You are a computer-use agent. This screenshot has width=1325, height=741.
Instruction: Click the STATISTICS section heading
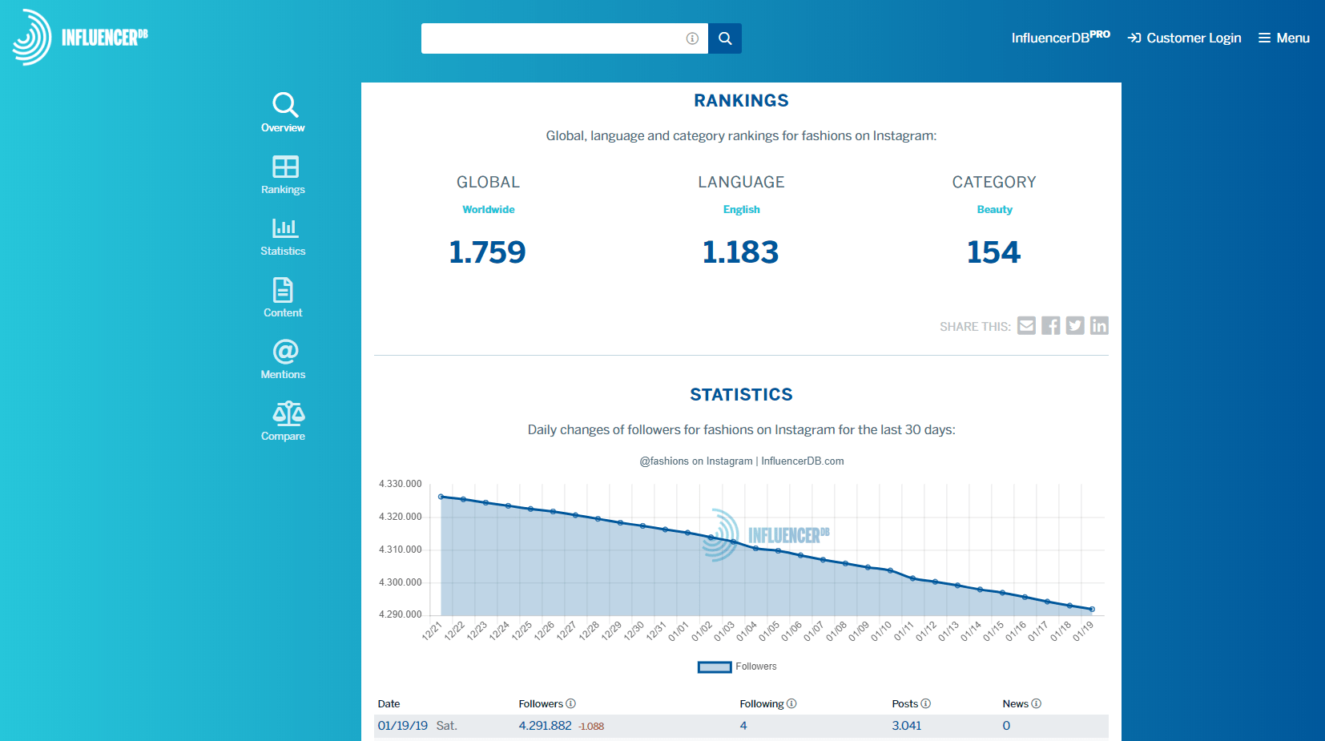(x=741, y=394)
